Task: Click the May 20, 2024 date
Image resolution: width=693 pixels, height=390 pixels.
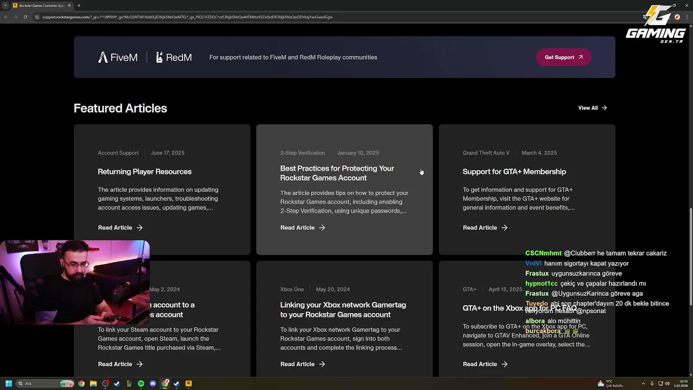Action: tap(333, 289)
